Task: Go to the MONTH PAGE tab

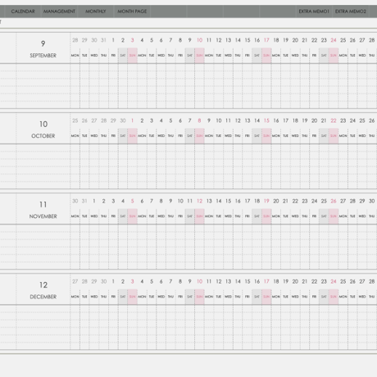Action: tap(132, 11)
